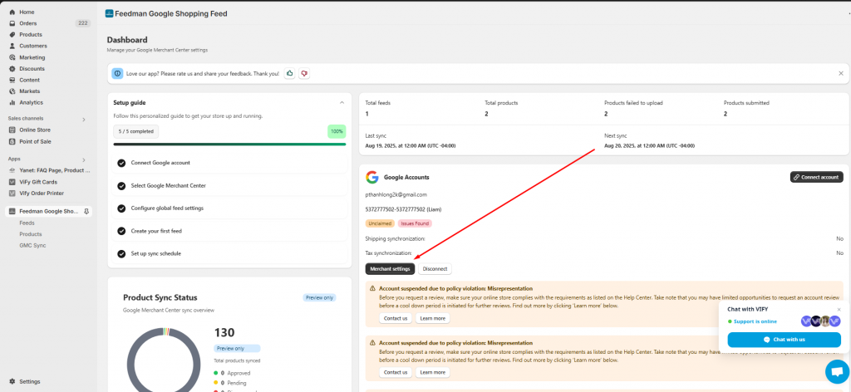851x392 pixels.
Task: Select Feedman Google Shopping app entry
Action: (x=49, y=212)
